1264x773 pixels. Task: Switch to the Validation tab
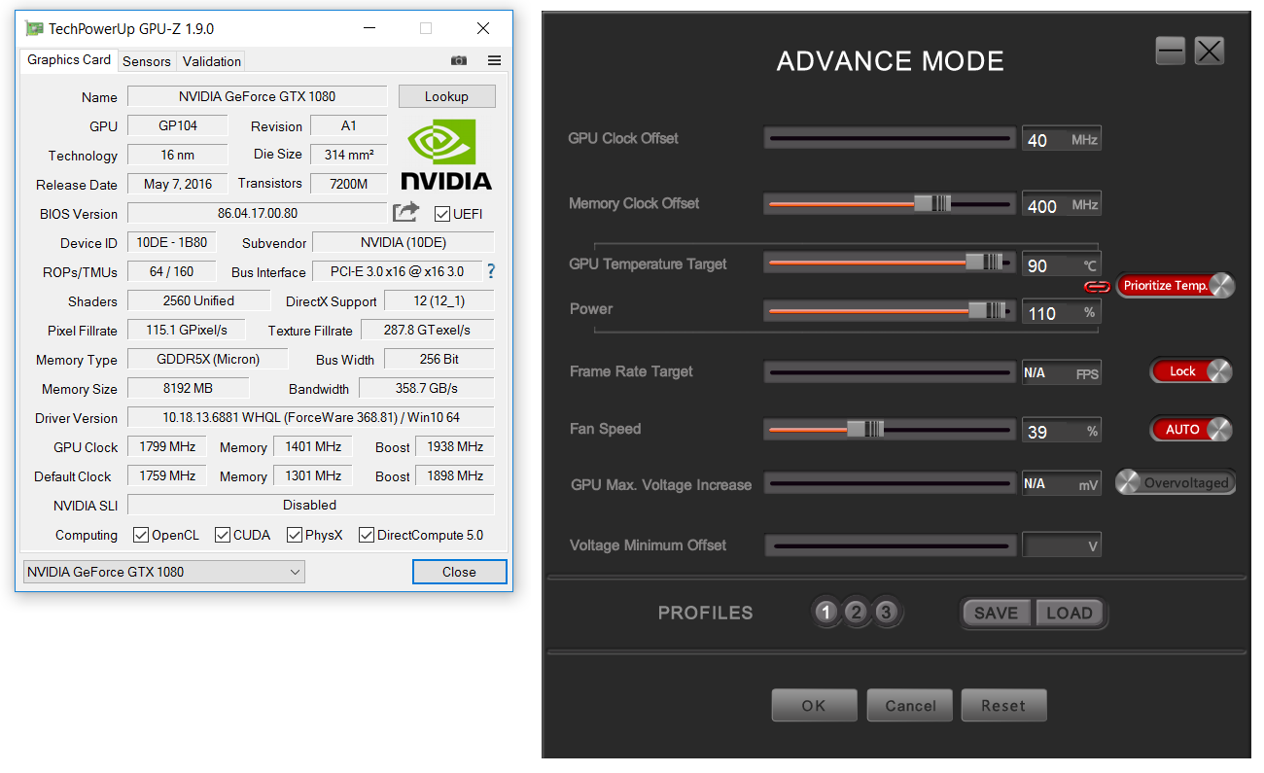coord(212,61)
